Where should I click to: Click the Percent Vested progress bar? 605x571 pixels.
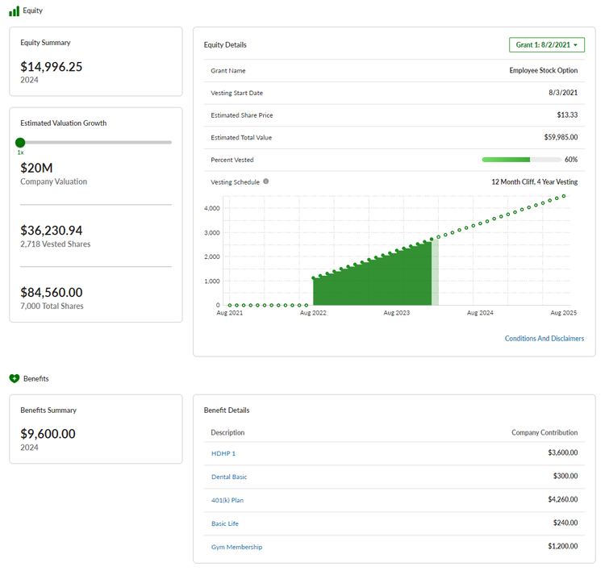[520, 160]
